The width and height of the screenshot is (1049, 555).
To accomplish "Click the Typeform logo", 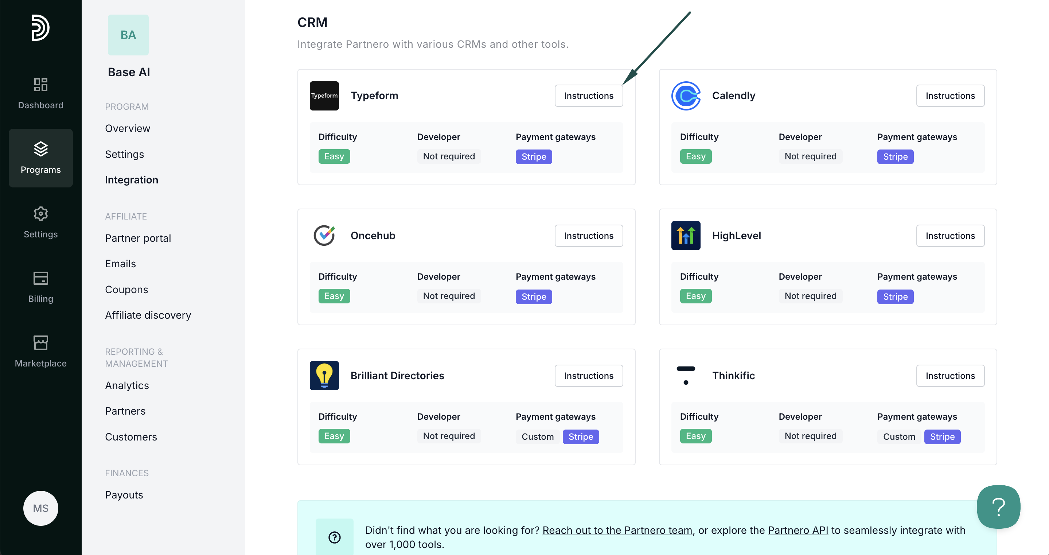I will point(324,96).
